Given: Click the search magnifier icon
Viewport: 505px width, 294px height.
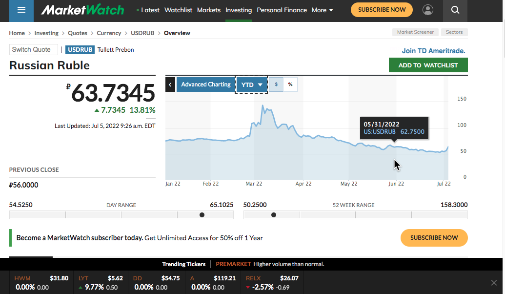Looking at the screenshot, I should 455,10.
